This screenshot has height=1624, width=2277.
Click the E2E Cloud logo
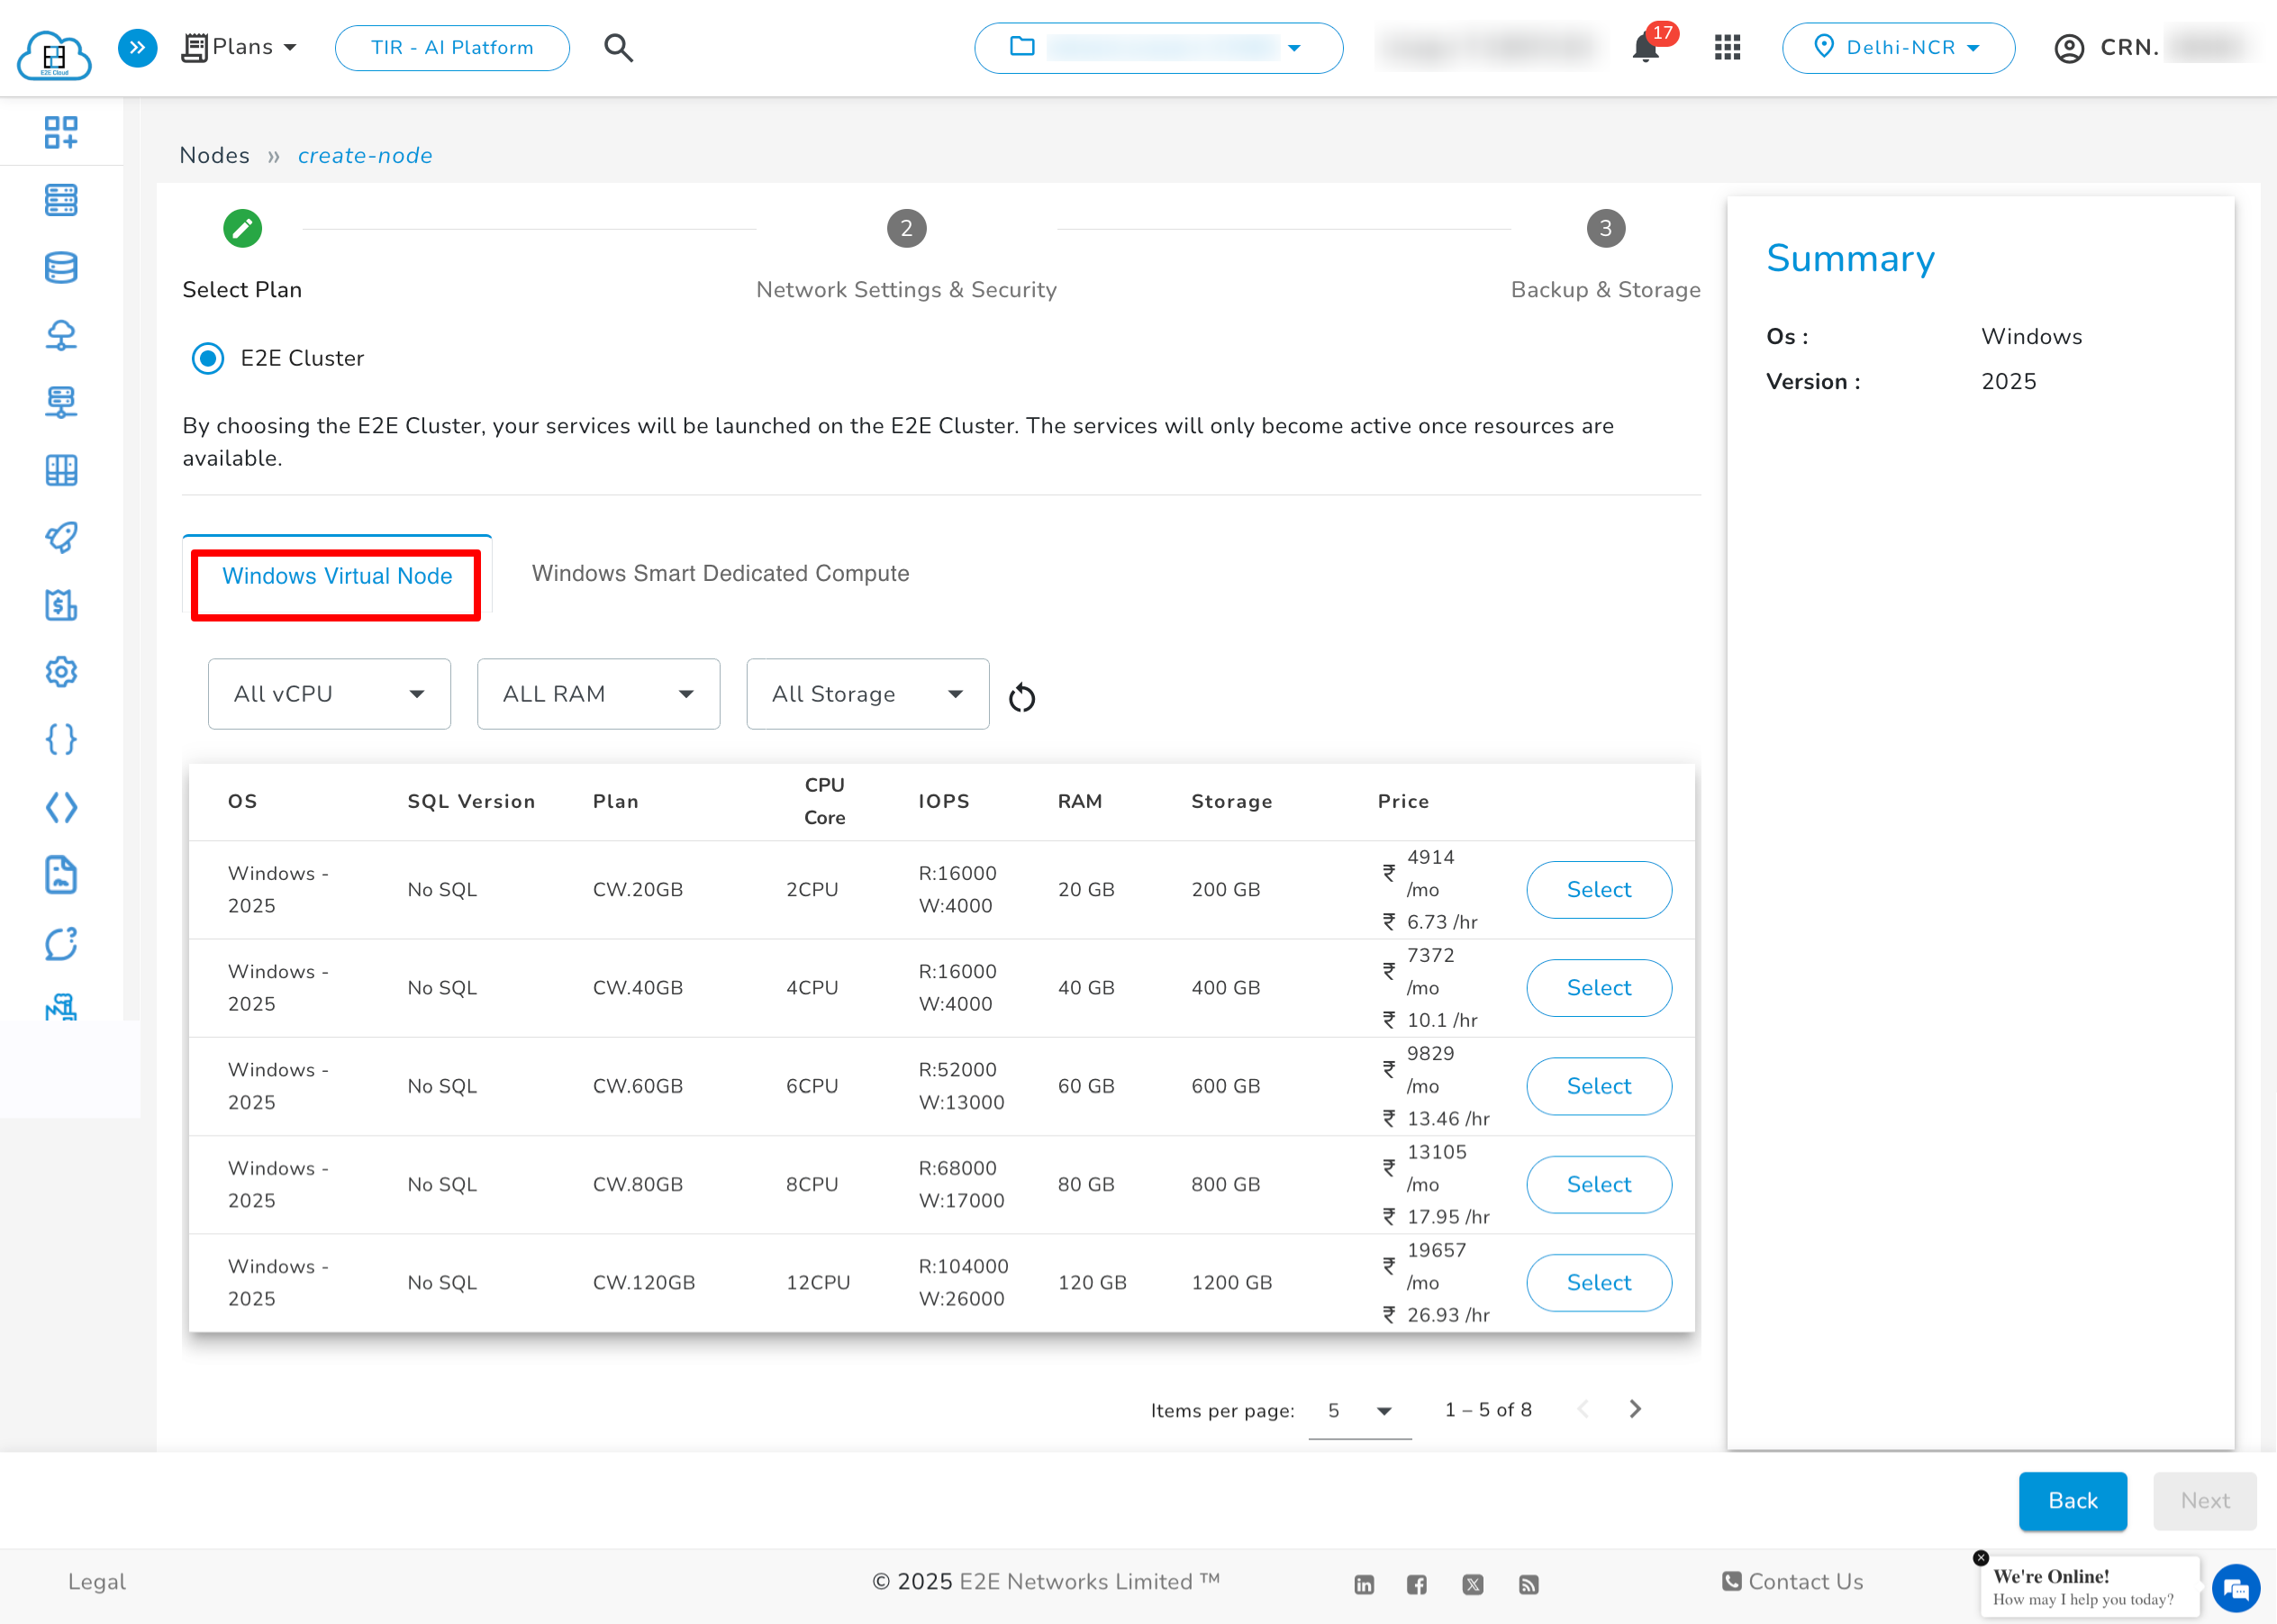point(54,53)
